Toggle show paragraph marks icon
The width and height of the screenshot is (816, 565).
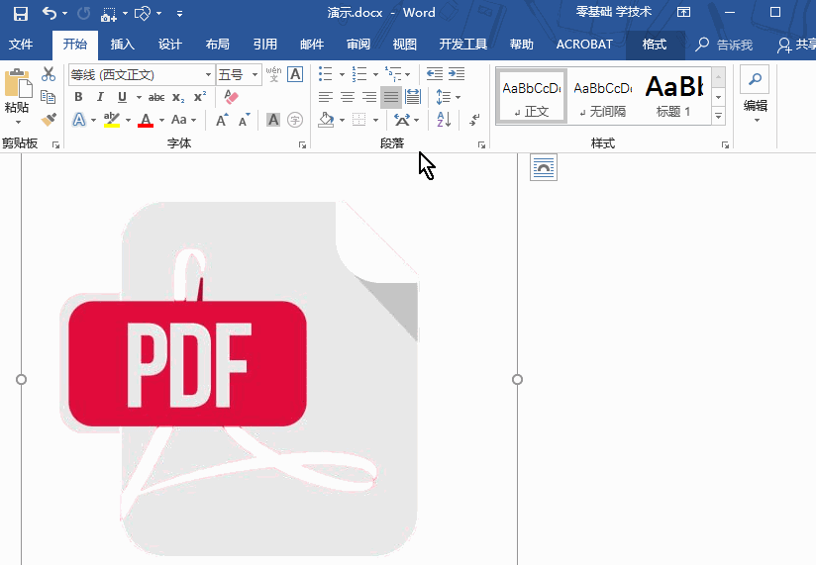pos(474,120)
